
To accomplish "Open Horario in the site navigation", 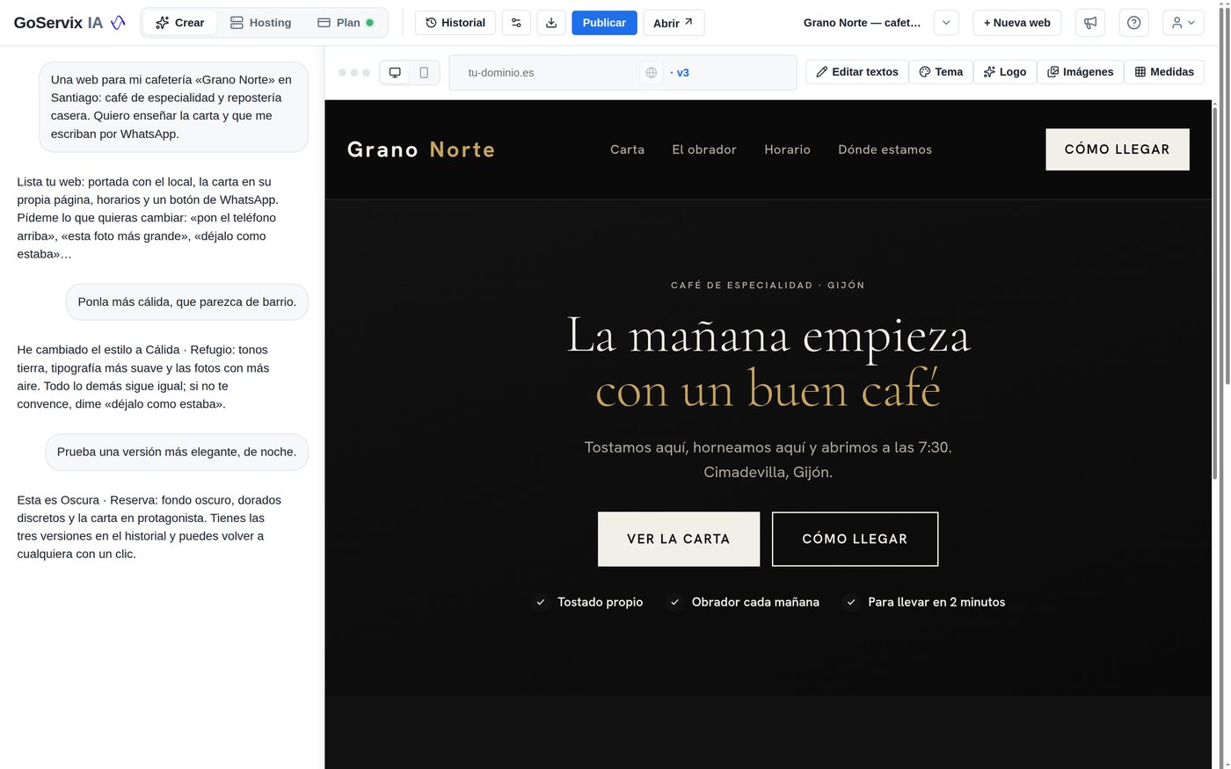I will [x=787, y=149].
